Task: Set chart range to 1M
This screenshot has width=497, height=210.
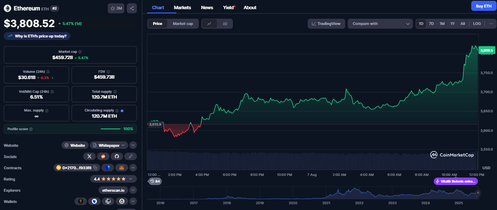Action: click(x=442, y=23)
